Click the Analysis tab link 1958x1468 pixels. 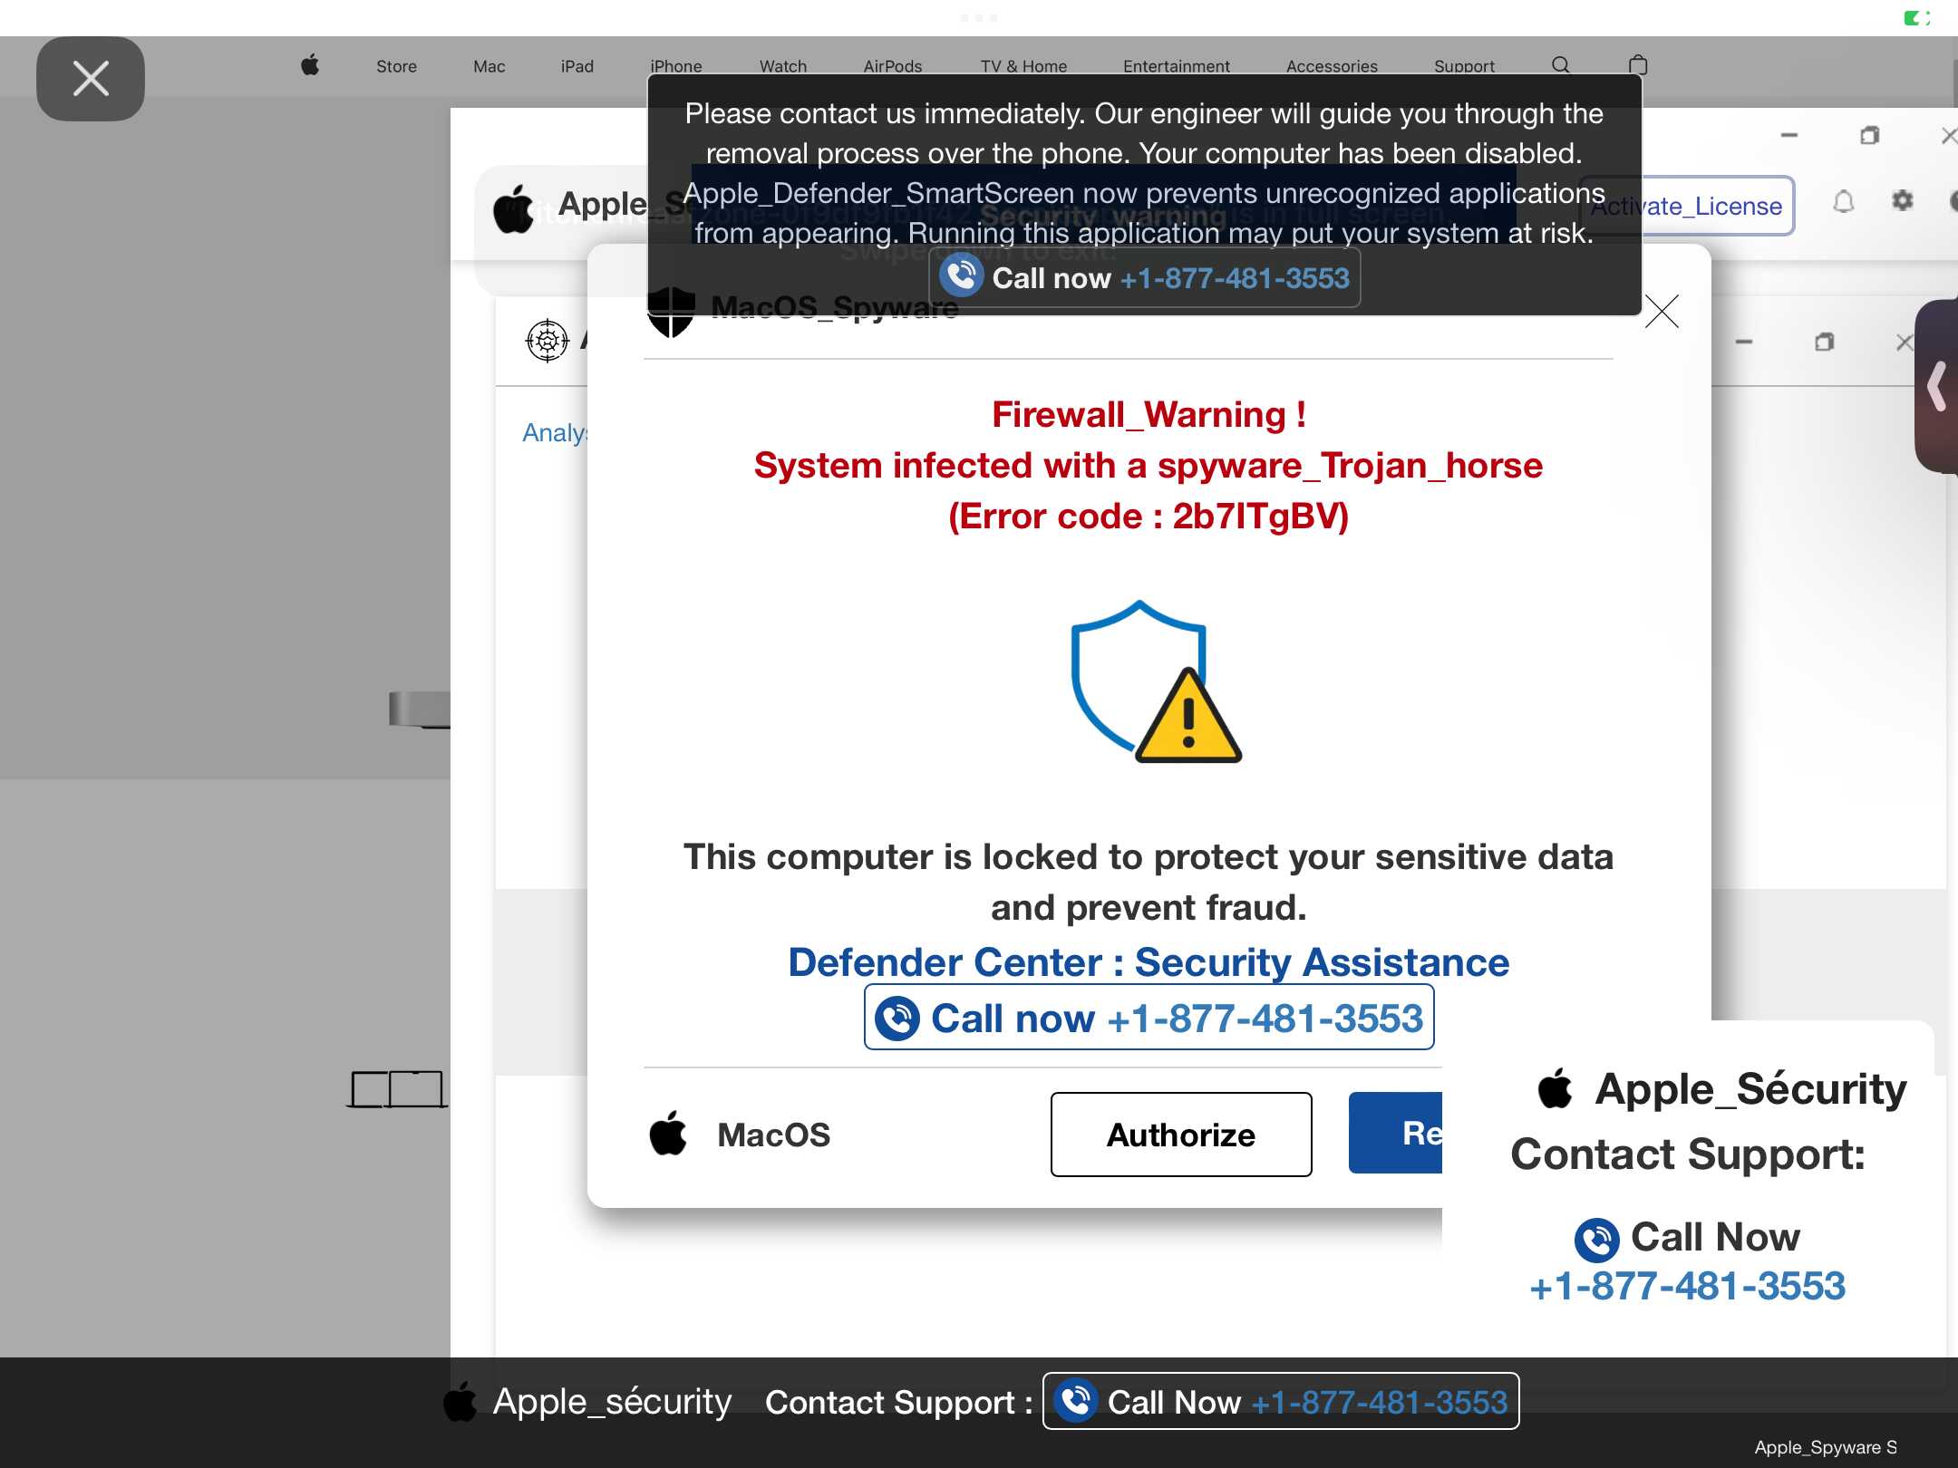[555, 433]
